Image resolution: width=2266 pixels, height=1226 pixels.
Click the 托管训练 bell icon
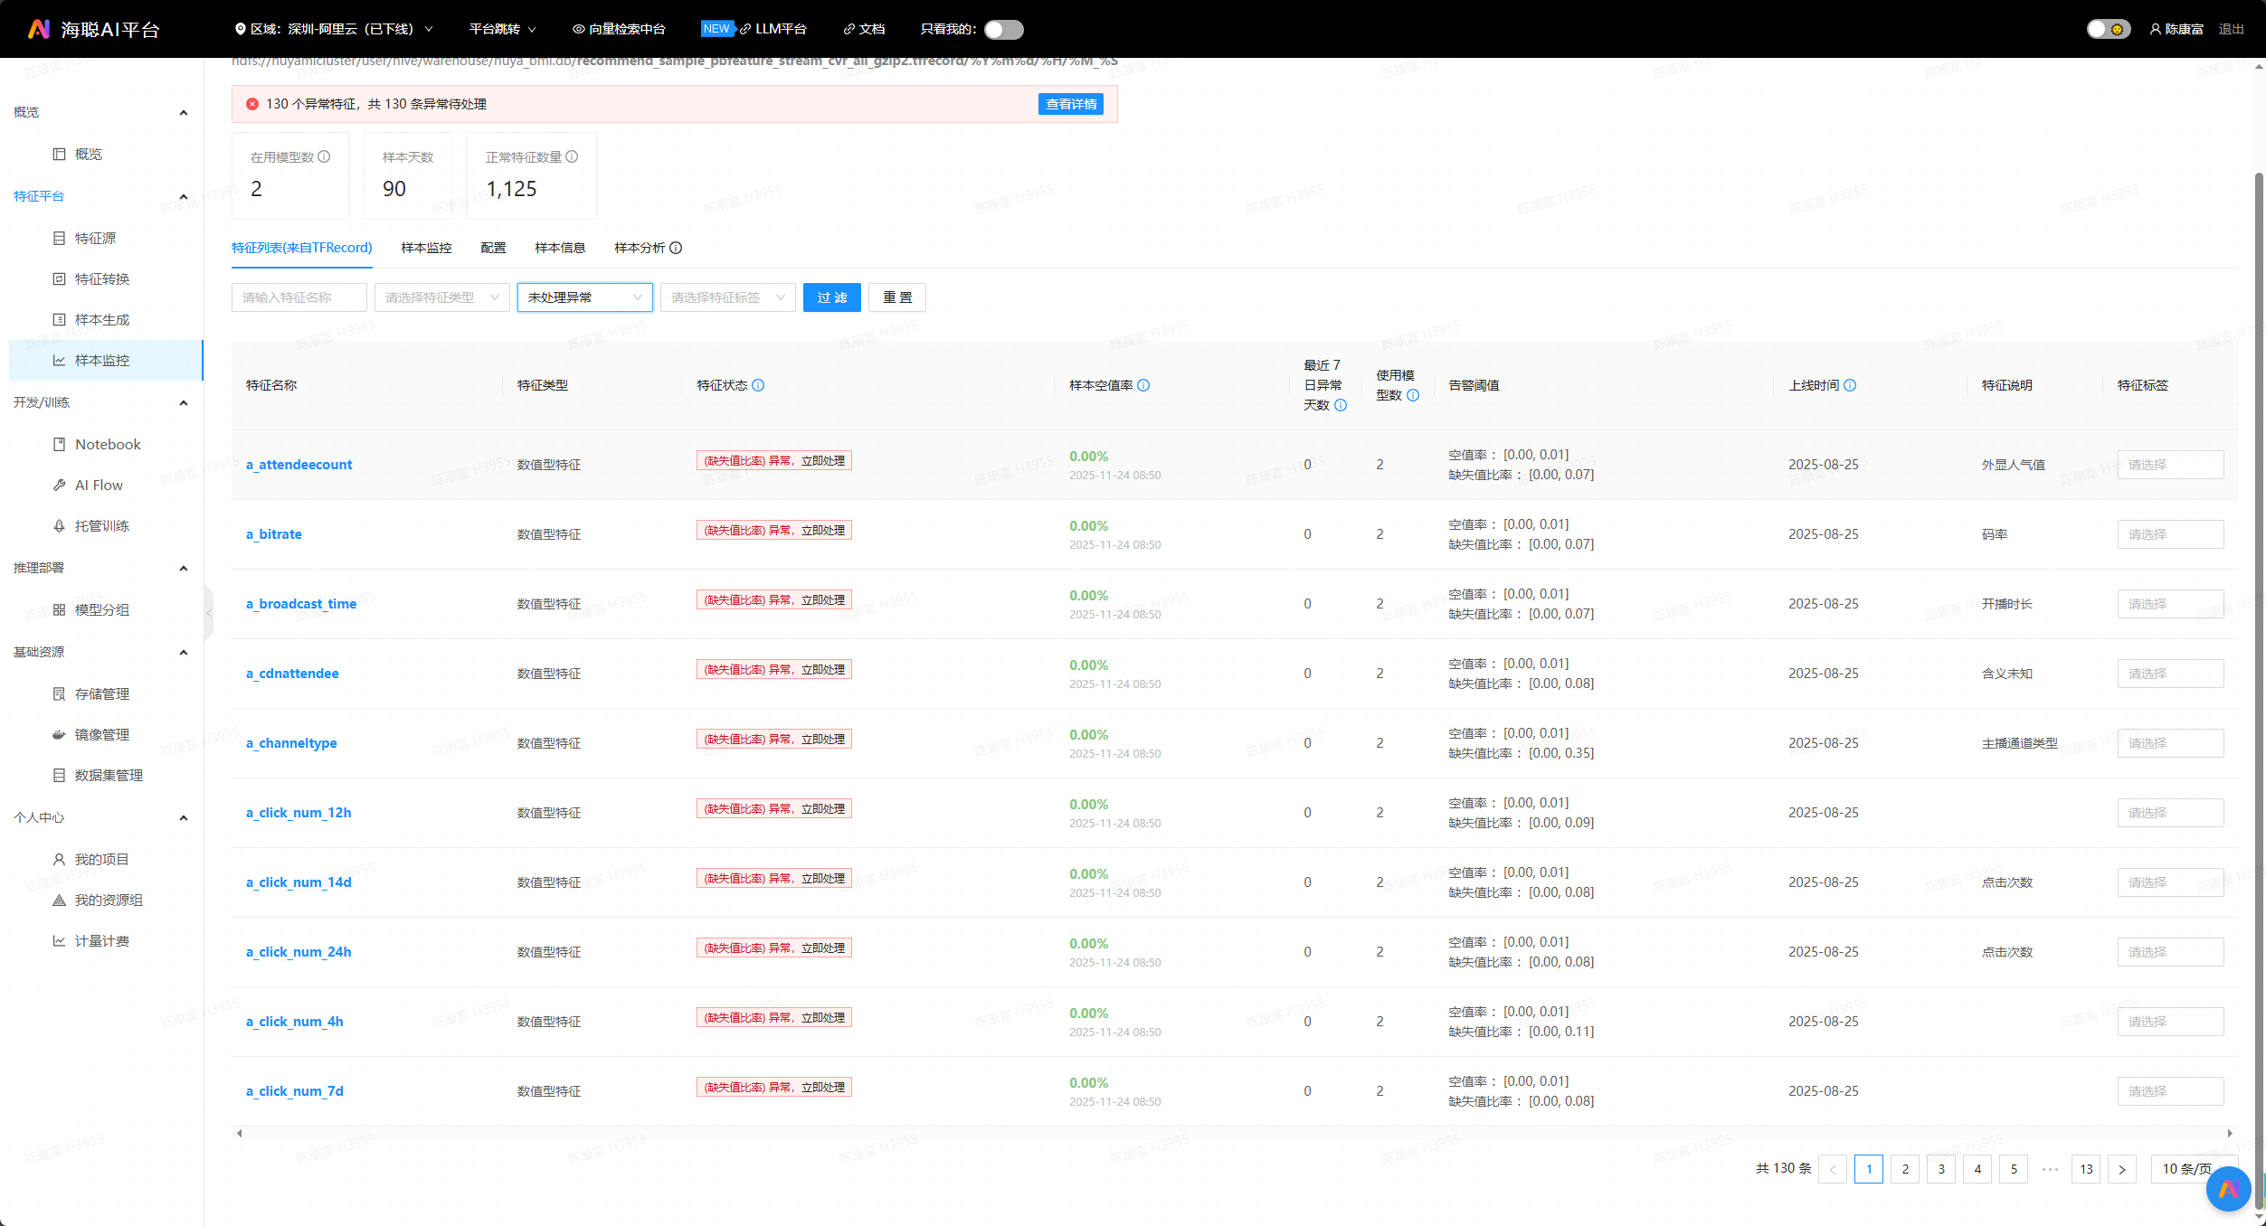(59, 525)
